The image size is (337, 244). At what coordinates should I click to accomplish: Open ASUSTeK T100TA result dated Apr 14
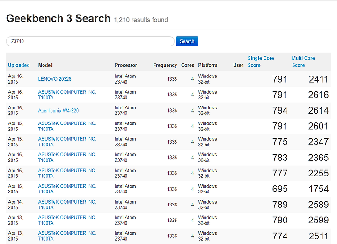point(67,205)
